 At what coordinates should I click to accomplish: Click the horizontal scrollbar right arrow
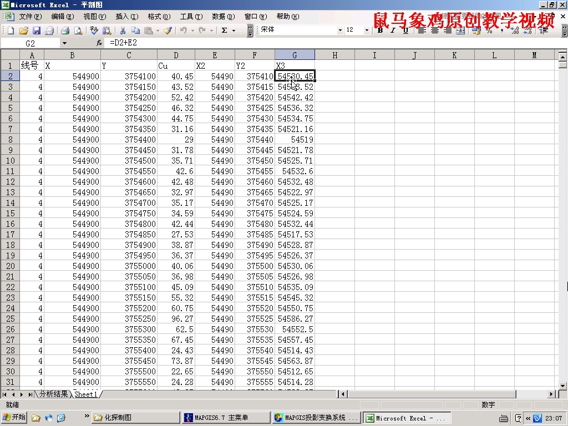pyautogui.click(x=551, y=394)
